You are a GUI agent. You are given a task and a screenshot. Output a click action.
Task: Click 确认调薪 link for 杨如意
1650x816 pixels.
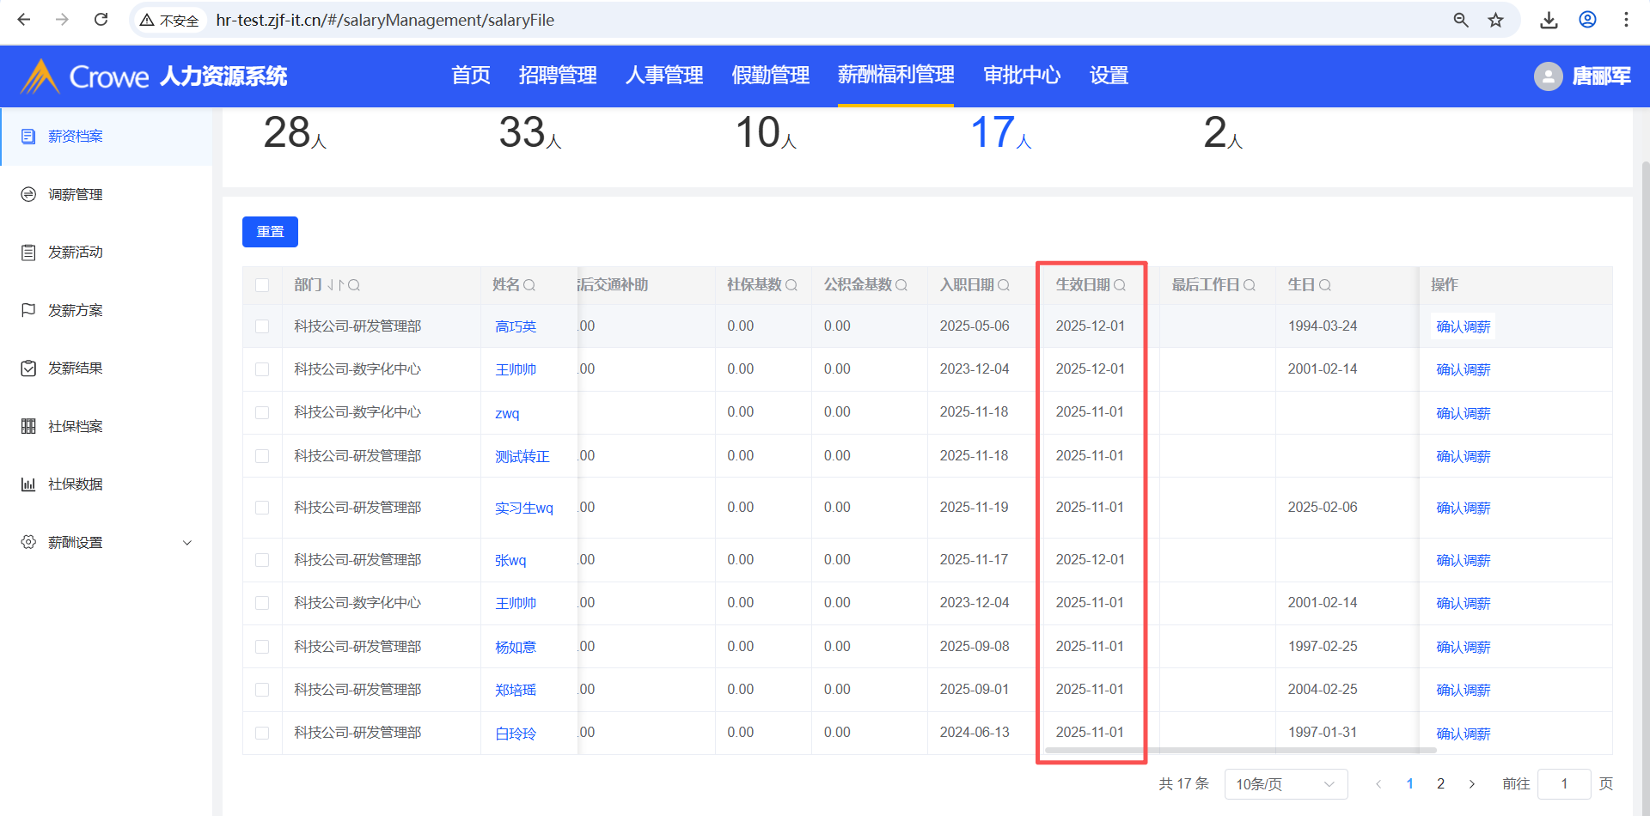1463,647
